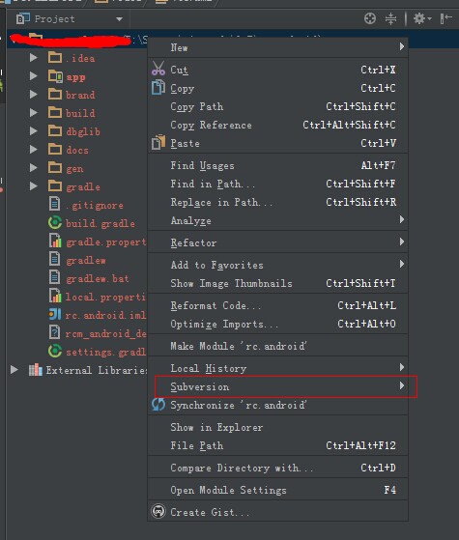The width and height of the screenshot is (459, 540).
Task: Click the scroll from source crosshair icon
Action: tap(370, 18)
